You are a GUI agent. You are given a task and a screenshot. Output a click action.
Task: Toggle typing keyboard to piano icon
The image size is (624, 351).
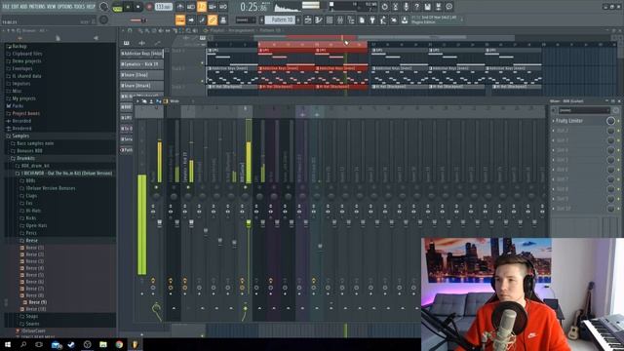point(180,19)
